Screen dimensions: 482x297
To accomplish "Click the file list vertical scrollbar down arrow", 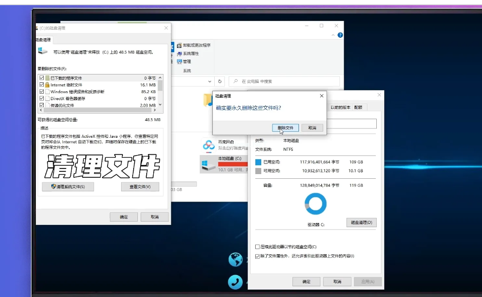I will coord(160,105).
